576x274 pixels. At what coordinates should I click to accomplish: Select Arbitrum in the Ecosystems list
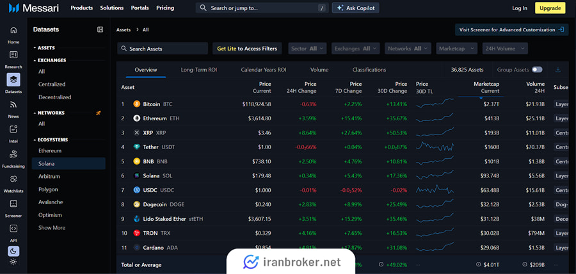pos(49,176)
